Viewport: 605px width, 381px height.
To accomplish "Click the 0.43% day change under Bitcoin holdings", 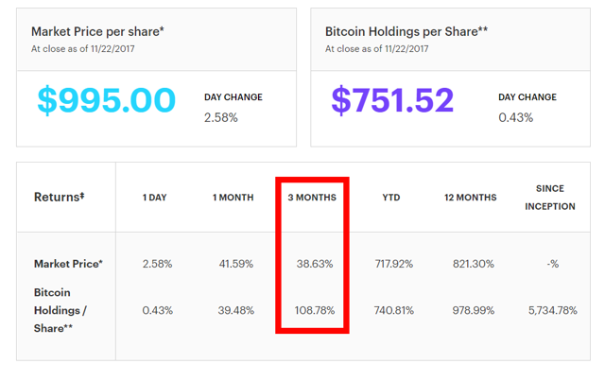I will (x=515, y=117).
